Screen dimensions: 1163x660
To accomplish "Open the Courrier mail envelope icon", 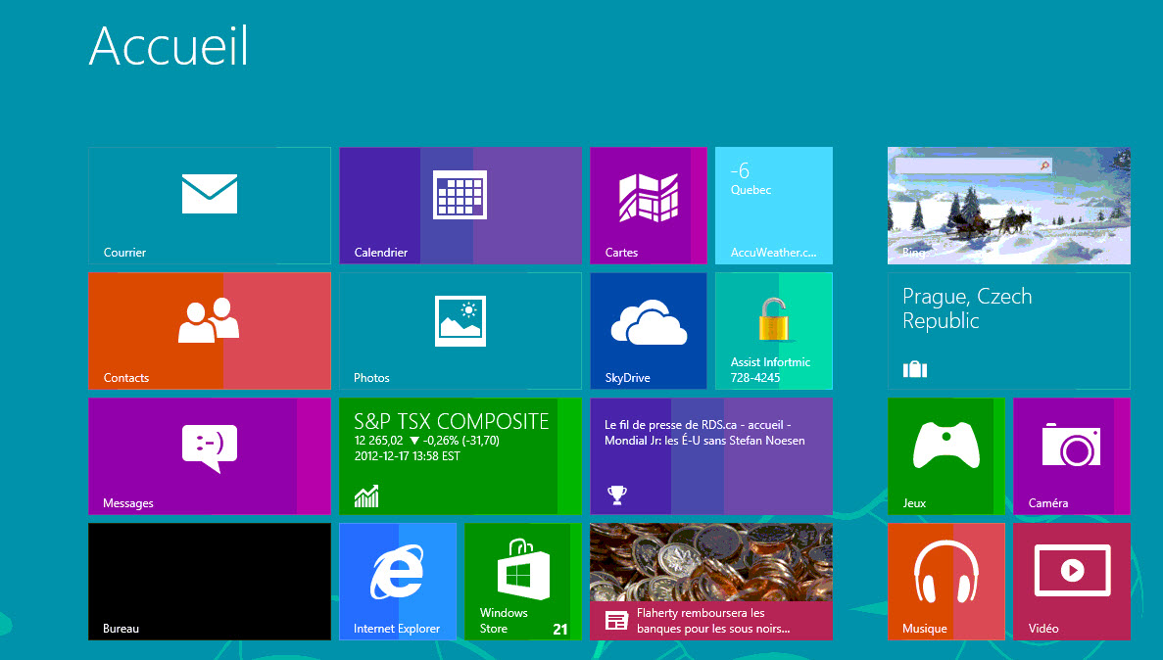I will [210, 194].
